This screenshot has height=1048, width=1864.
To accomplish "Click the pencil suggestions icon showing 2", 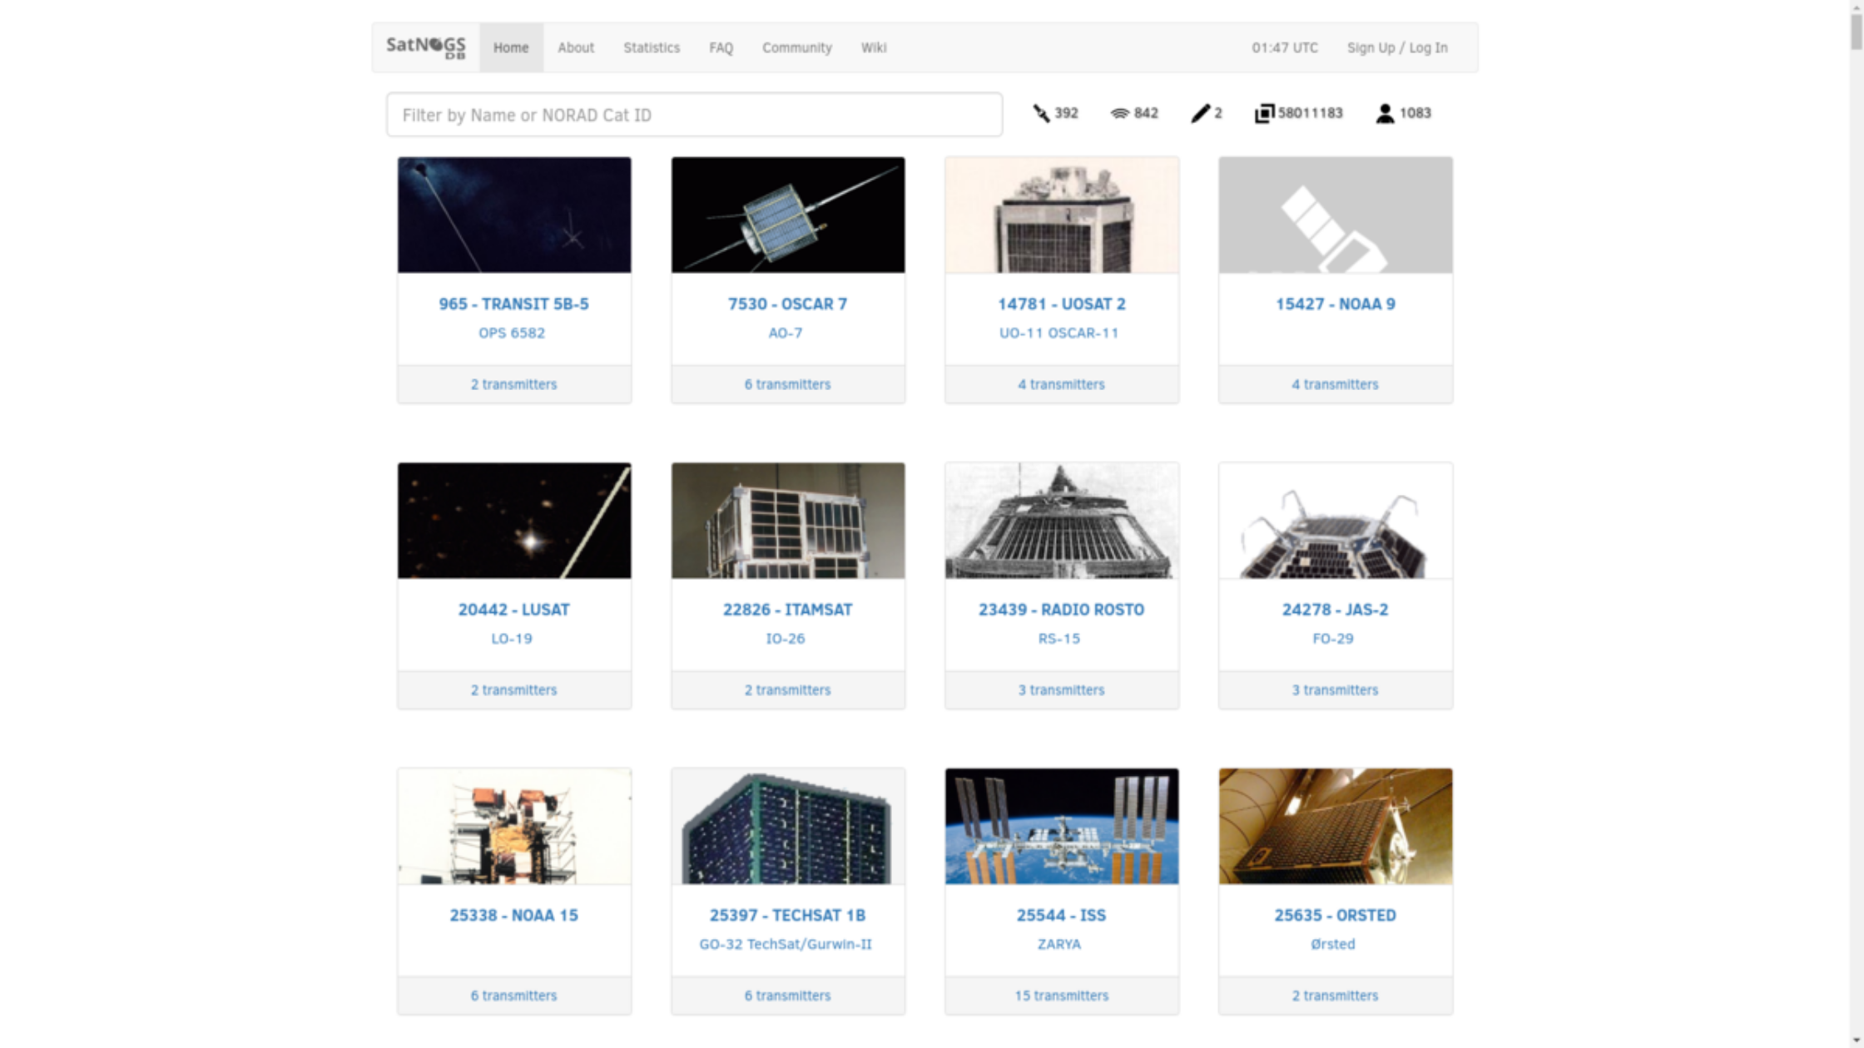I will 1207,113.
